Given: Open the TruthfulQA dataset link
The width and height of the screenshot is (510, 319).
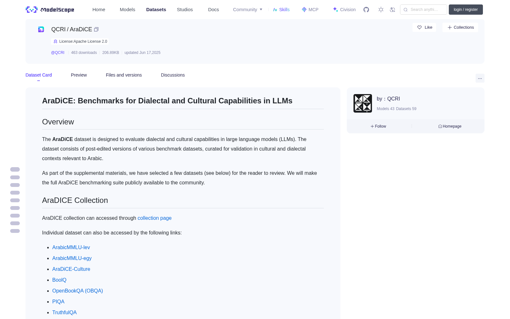Looking at the screenshot, I should (64, 313).
